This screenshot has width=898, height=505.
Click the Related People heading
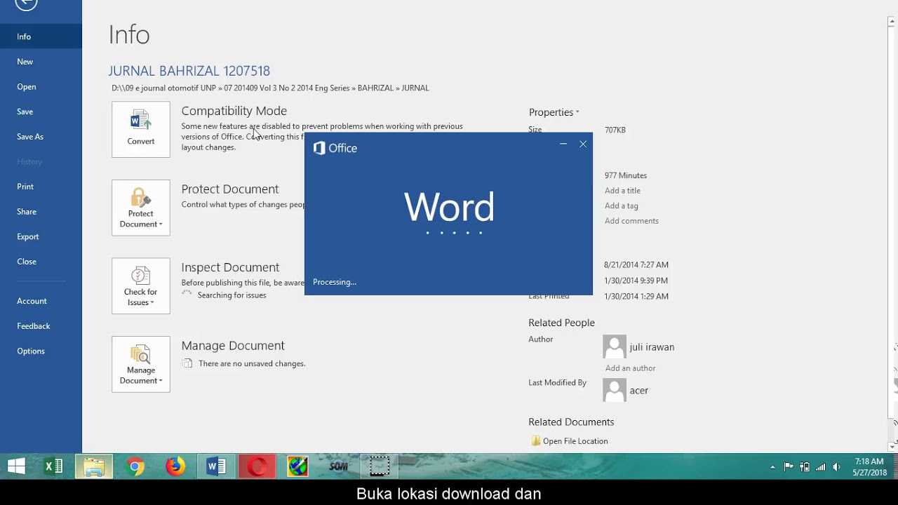pos(561,323)
